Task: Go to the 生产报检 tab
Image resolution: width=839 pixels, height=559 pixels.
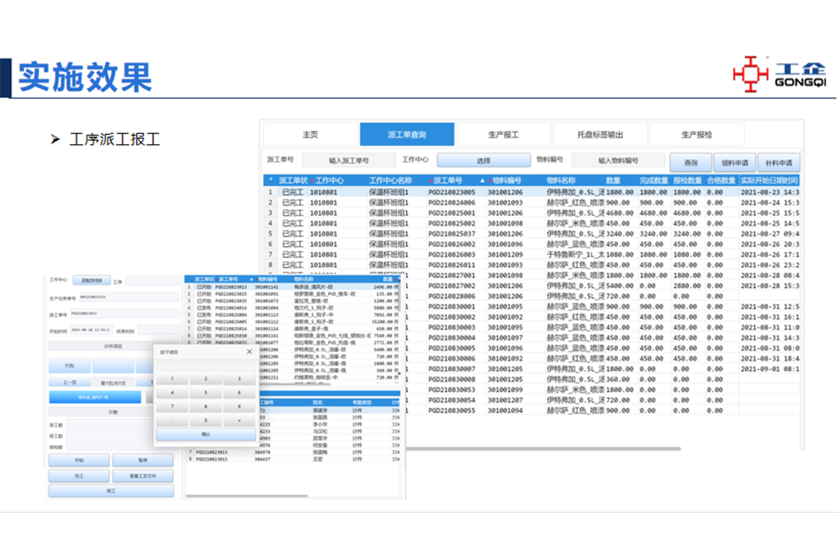Action: tap(696, 135)
